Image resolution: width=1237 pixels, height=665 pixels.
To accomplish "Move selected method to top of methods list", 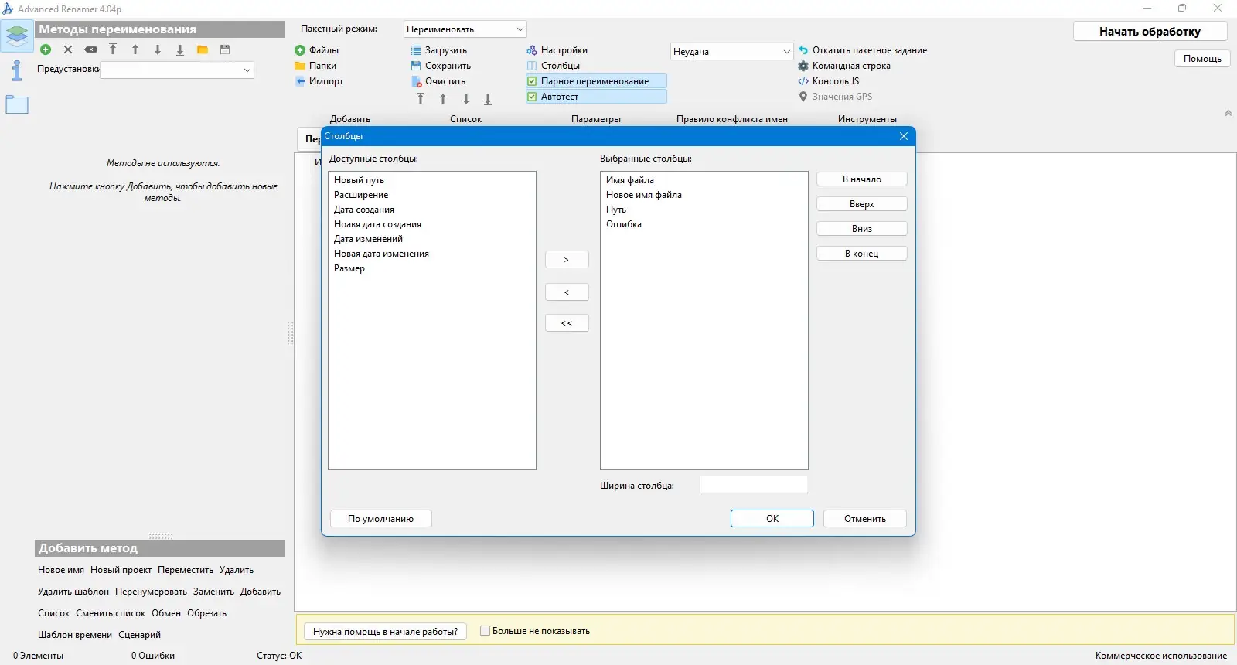I will coord(113,49).
